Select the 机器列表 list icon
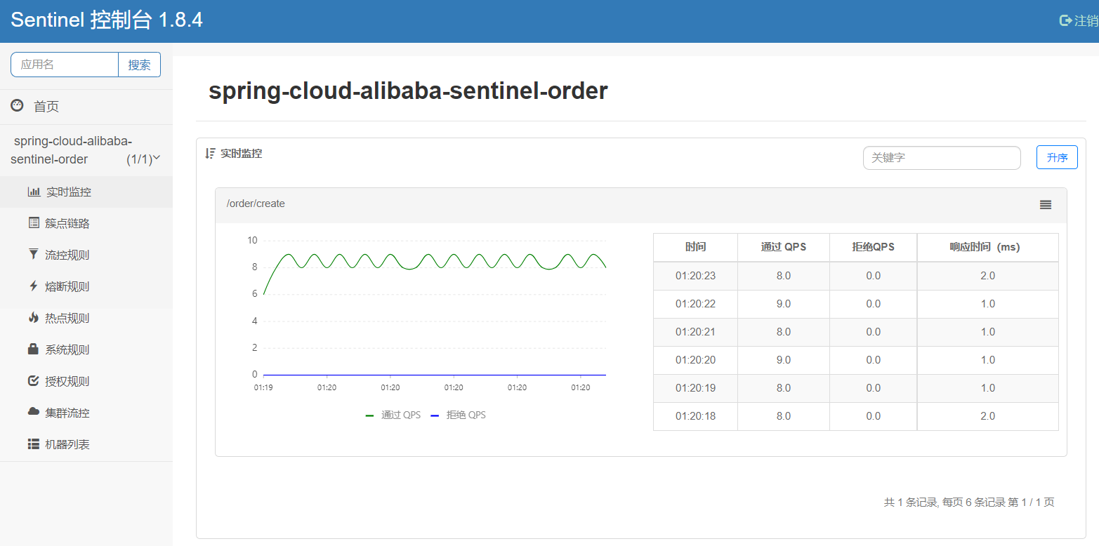Image resolution: width=1099 pixels, height=546 pixels. (32, 444)
